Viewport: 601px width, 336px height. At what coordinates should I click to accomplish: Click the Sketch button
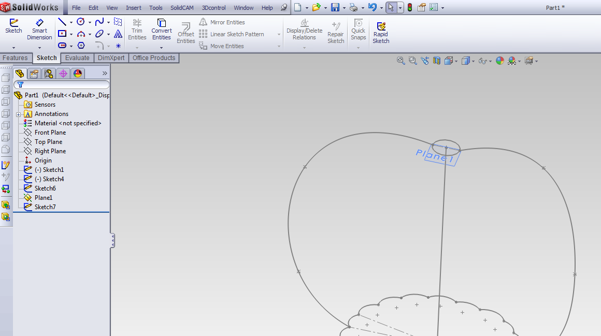point(13,26)
